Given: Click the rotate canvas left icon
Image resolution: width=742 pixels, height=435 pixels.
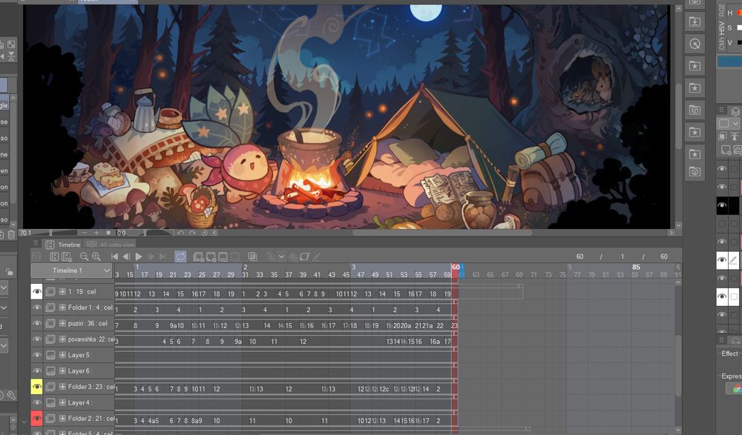Looking at the screenshot, I should coord(180,233).
